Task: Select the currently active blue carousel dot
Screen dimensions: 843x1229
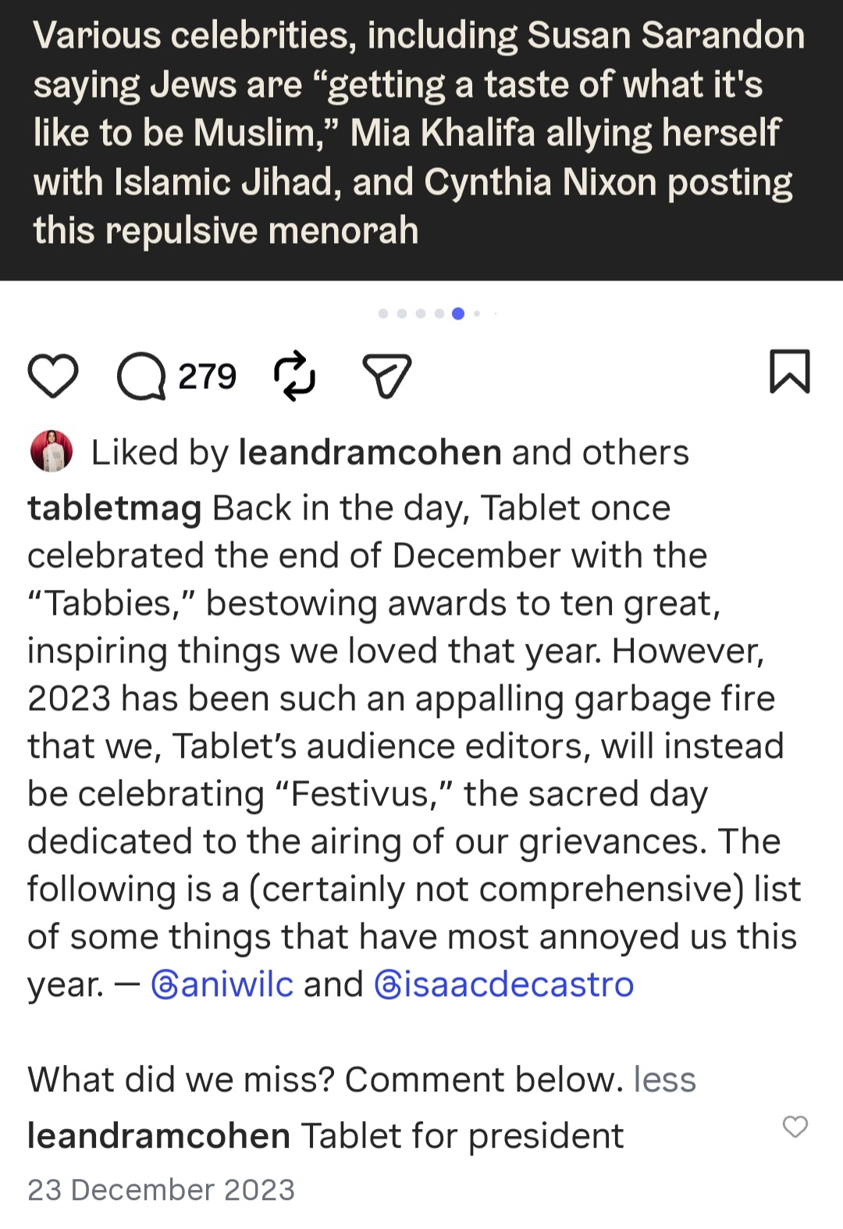Action: [458, 313]
